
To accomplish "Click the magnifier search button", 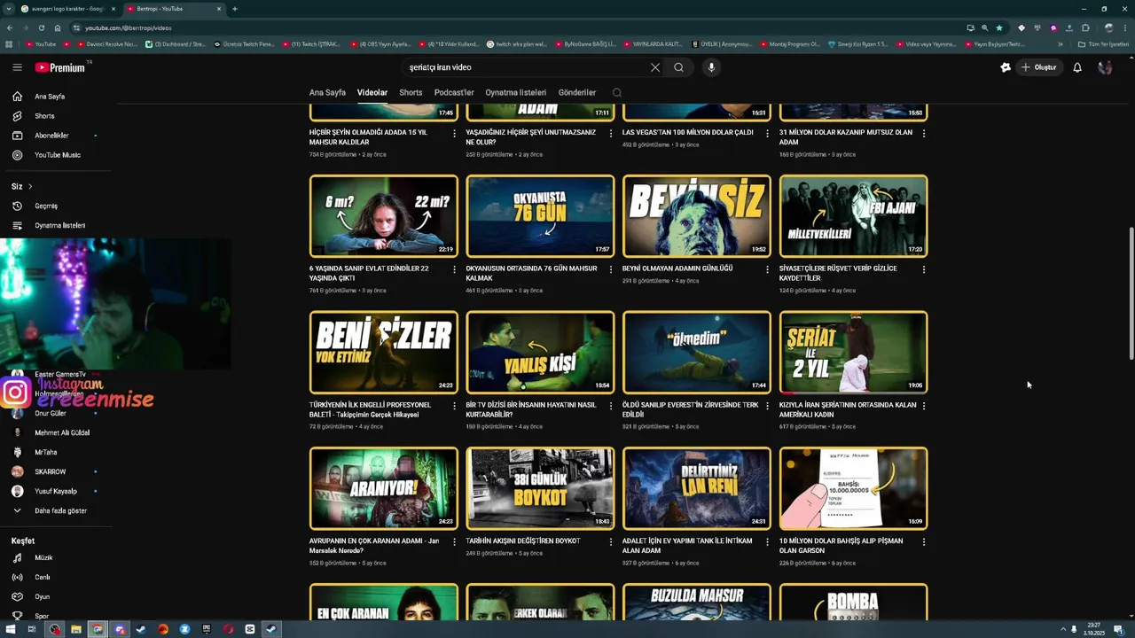I will point(678,67).
